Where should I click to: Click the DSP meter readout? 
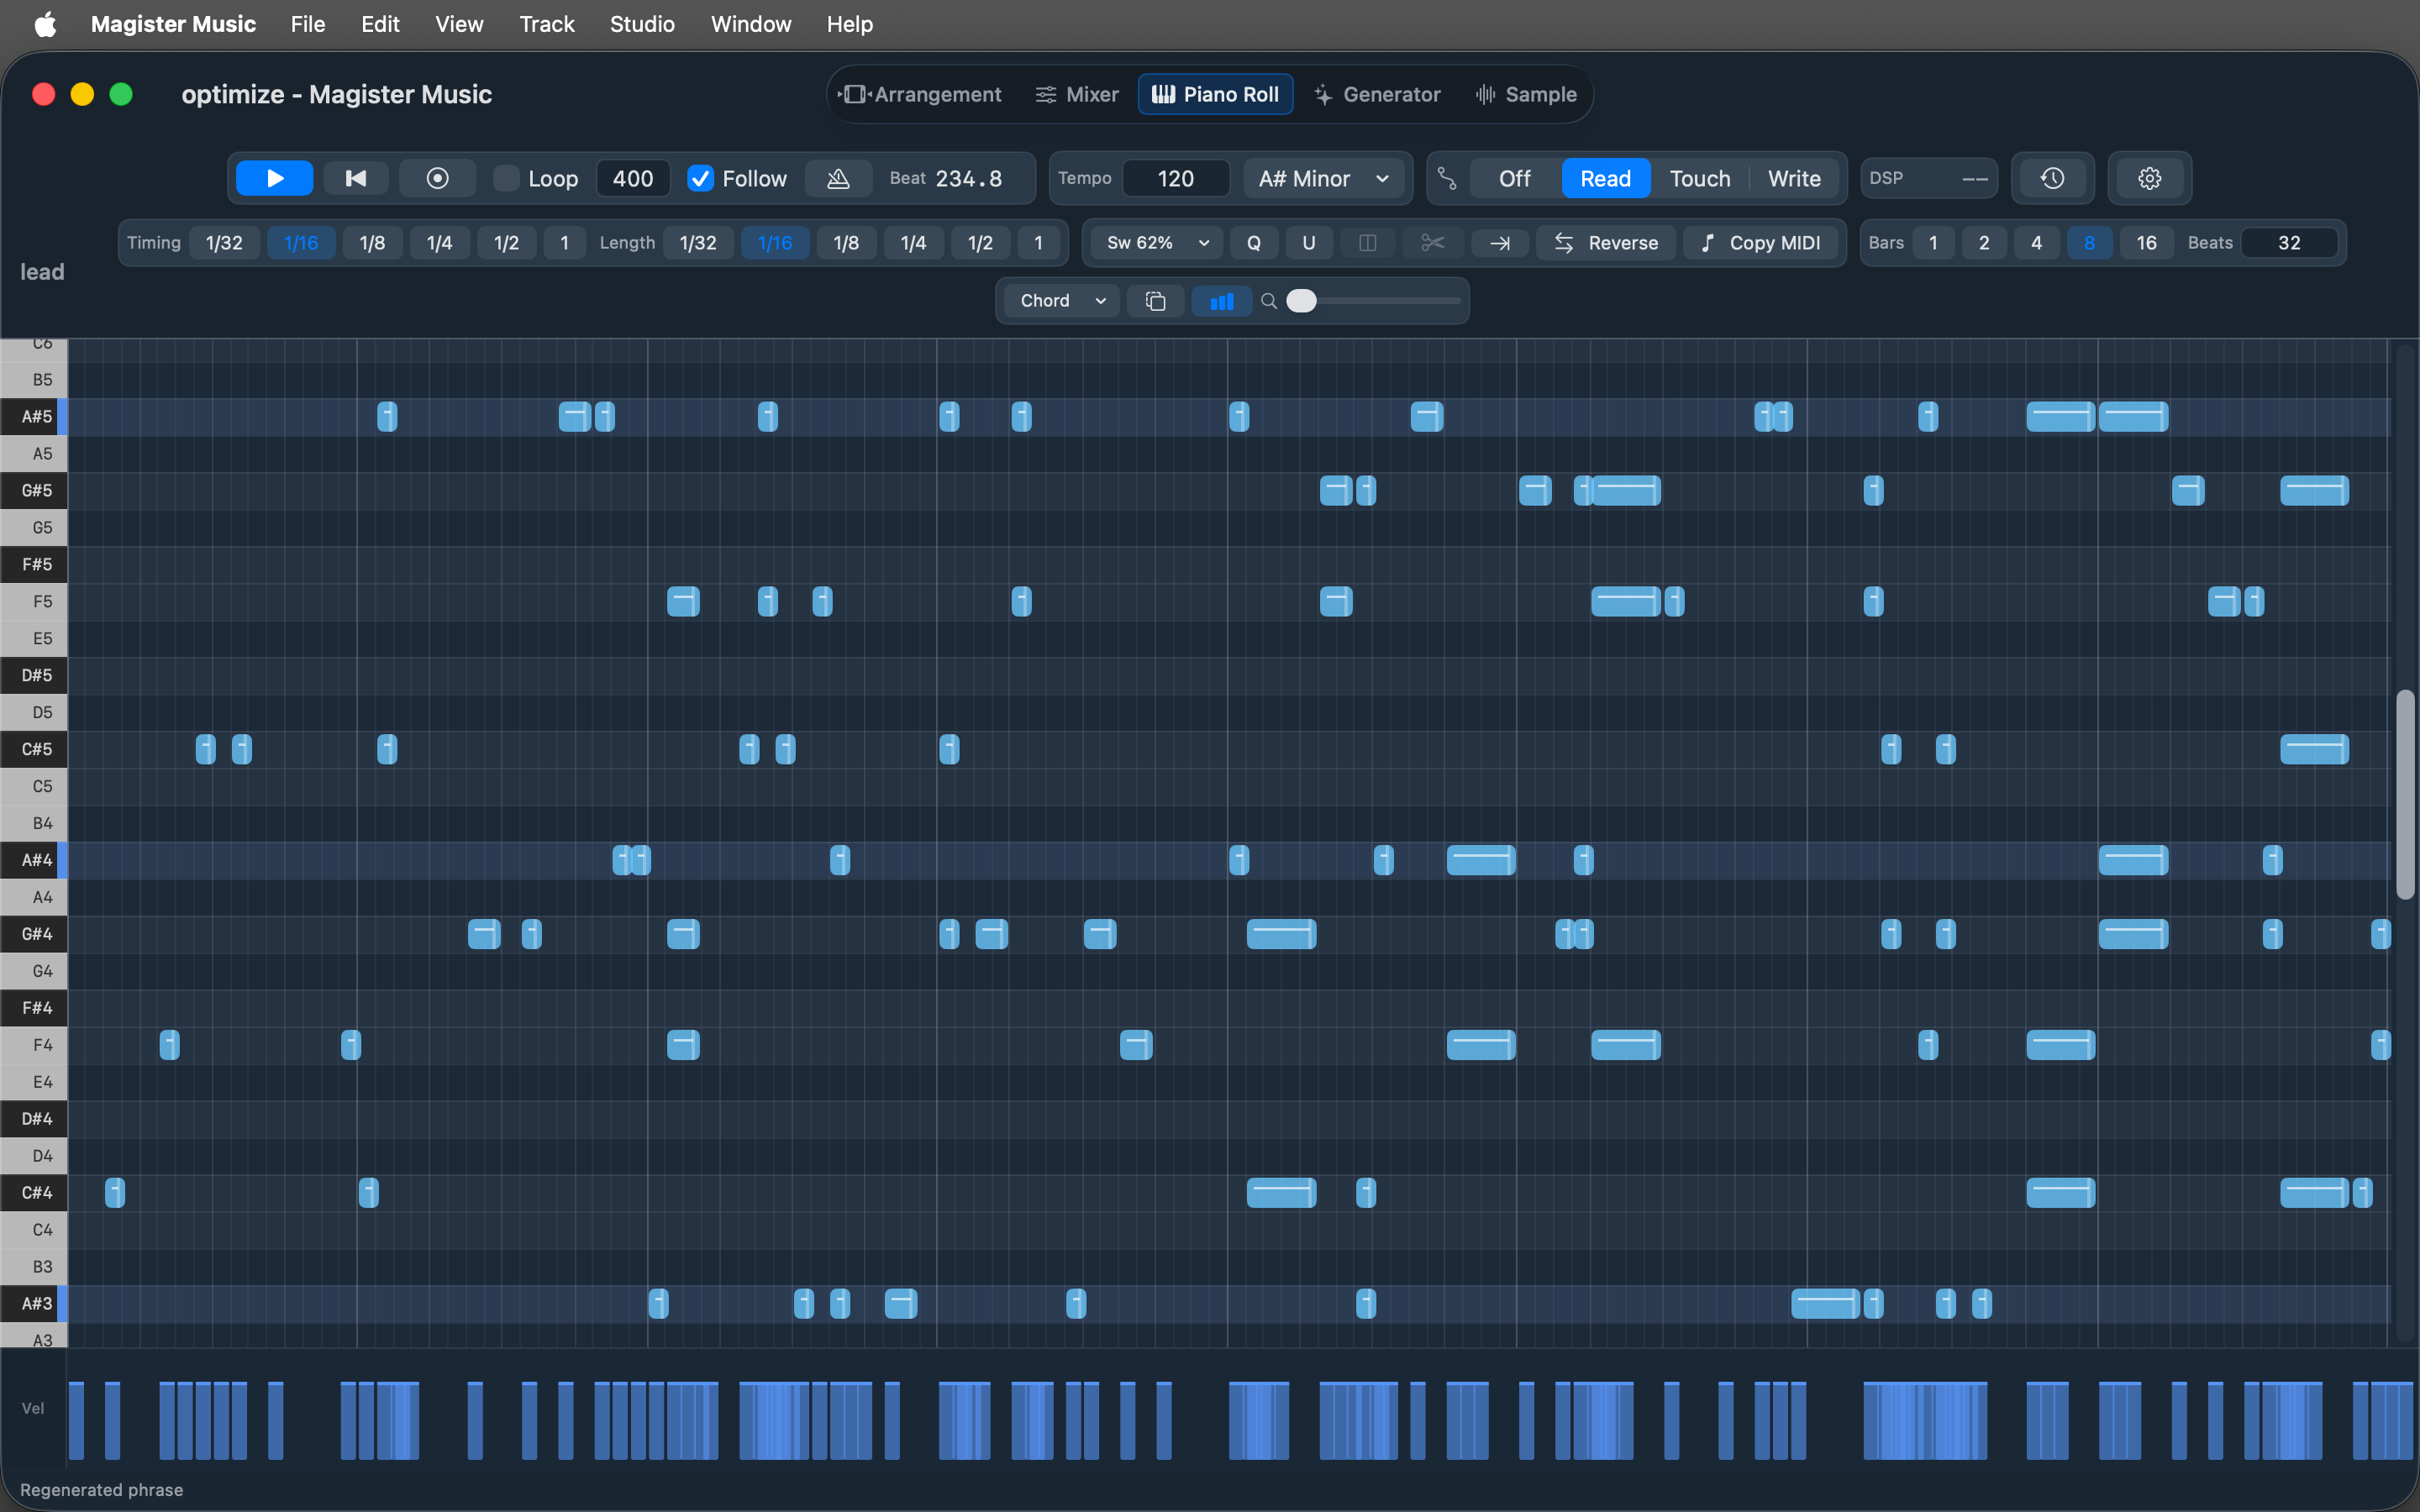[x=1928, y=178]
